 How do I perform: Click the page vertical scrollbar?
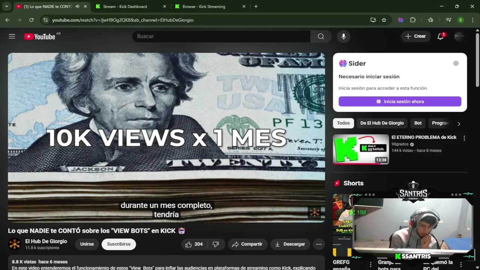click(x=477, y=60)
